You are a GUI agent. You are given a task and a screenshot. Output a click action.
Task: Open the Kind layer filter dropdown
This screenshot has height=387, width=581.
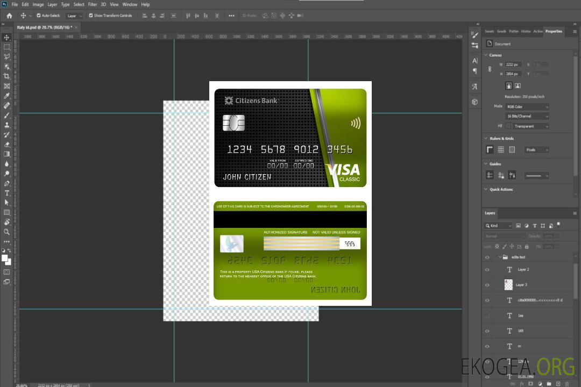(x=498, y=226)
